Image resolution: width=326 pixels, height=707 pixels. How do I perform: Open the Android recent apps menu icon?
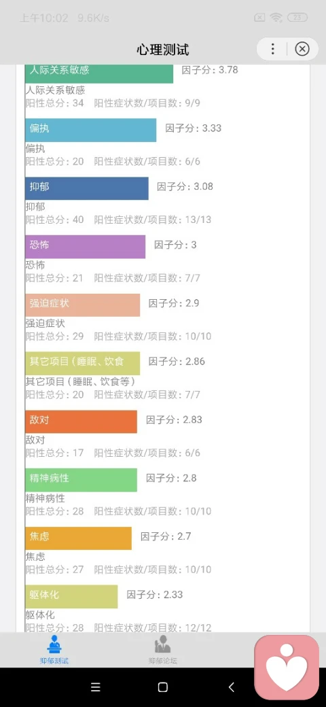tap(95, 687)
